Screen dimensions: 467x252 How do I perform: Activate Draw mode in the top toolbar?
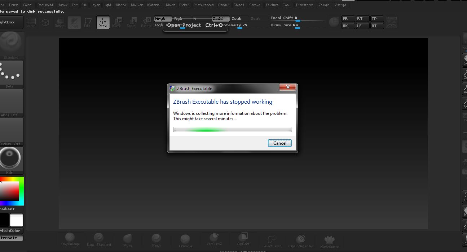[103, 22]
